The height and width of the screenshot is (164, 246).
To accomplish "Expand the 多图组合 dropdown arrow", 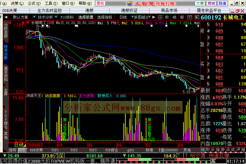I will [149, 17].
